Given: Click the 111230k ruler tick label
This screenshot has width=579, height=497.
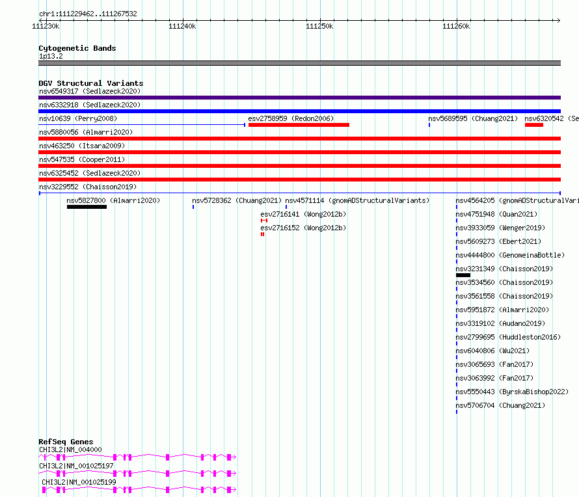Looking at the screenshot, I should point(46,26).
